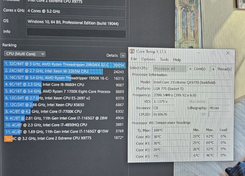Image resolution: width=245 pixels, height=176 pixels.
Task: Click the Model field Intel Core 2 Extreme QX9770
Action: [191, 82]
